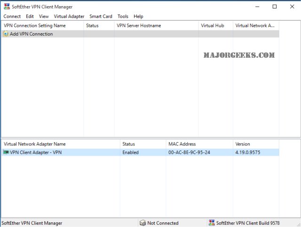301x227 pixels.
Task: Open the Connect menu
Action: pos(12,16)
